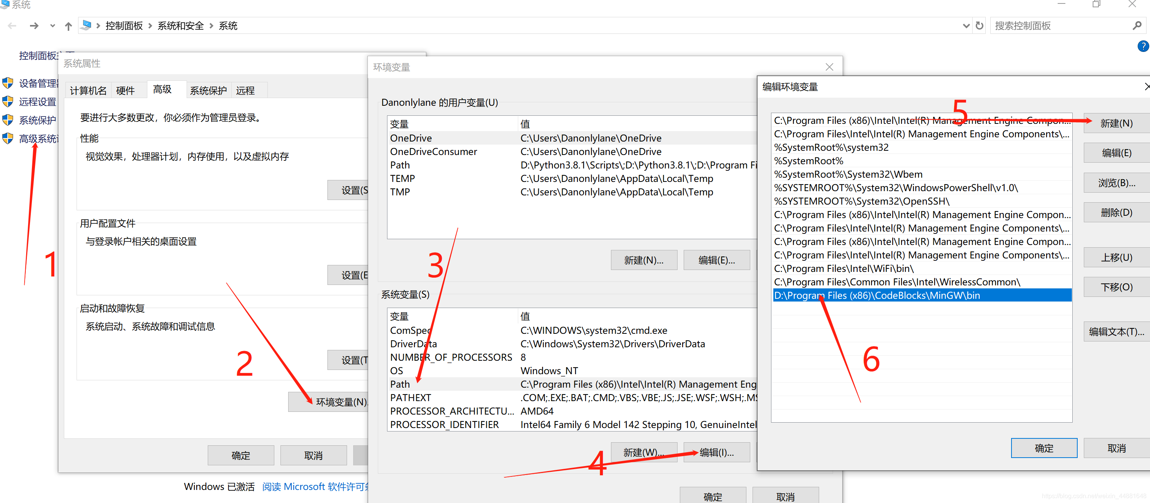Open the 设备管理器 sidebar link
The height and width of the screenshot is (503, 1150).
pos(38,83)
